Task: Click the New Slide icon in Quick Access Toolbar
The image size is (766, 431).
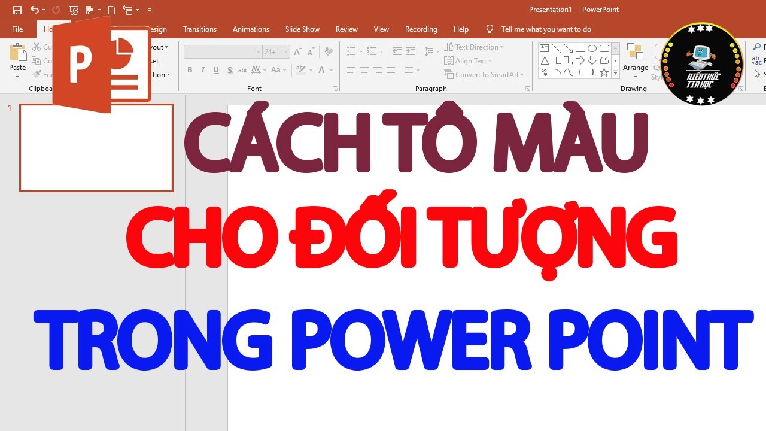Action: pos(127,10)
